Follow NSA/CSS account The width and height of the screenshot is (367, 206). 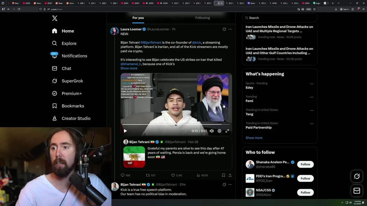(x=305, y=192)
